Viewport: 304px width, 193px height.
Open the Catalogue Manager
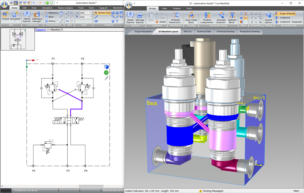37,17
